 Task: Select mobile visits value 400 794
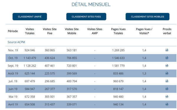coord(72,81)
